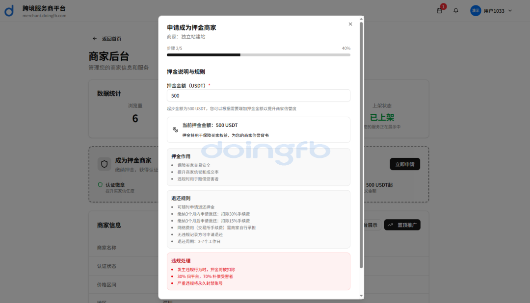
Task: Open the notification bell
Action: (x=456, y=10)
